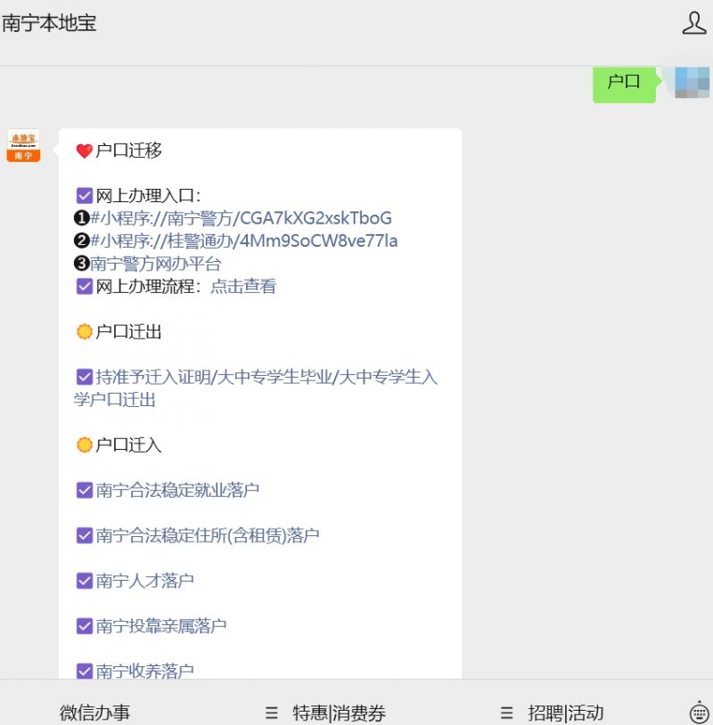Image resolution: width=713 pixels, height=725 pixels.
Task: Open the 南宁警方 mini program link
Action: pyautogui.click(x=241, y=218)
